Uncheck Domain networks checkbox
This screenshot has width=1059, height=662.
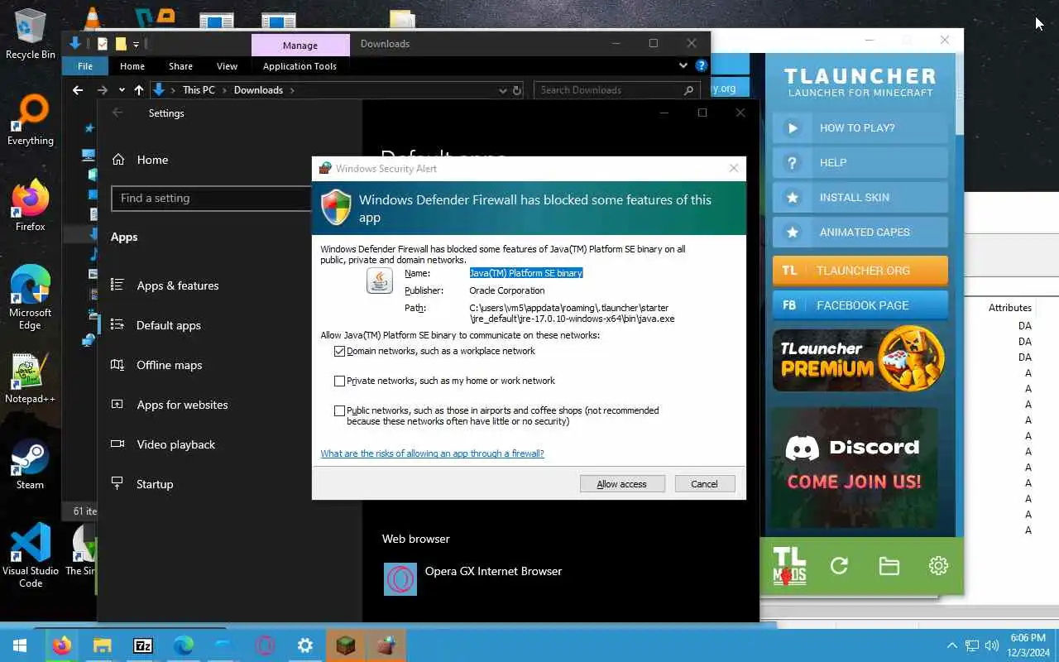click(x=339, y=351)
